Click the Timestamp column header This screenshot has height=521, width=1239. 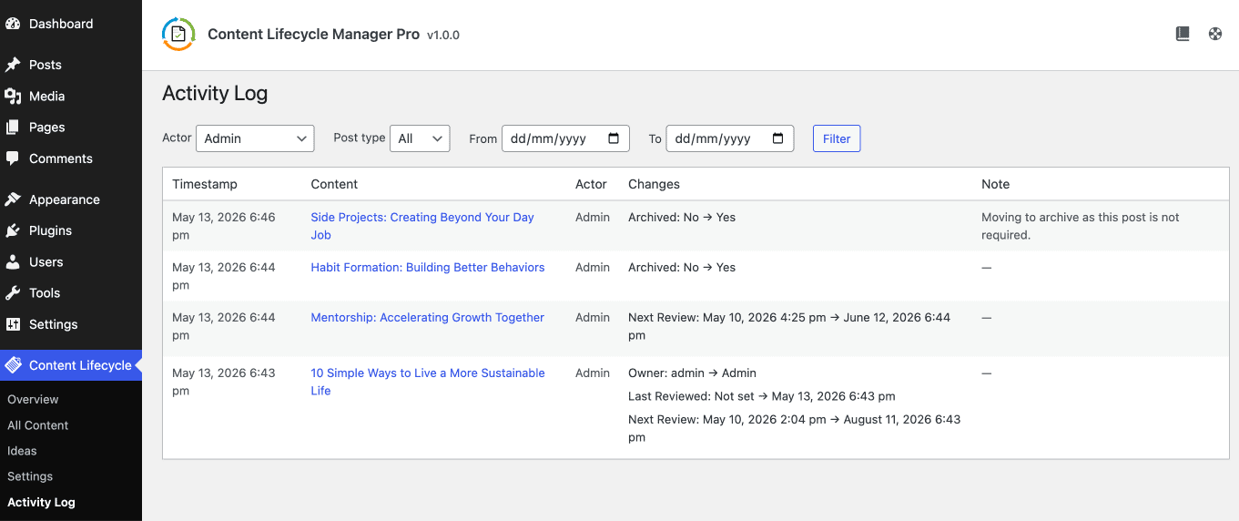point(205,184)
